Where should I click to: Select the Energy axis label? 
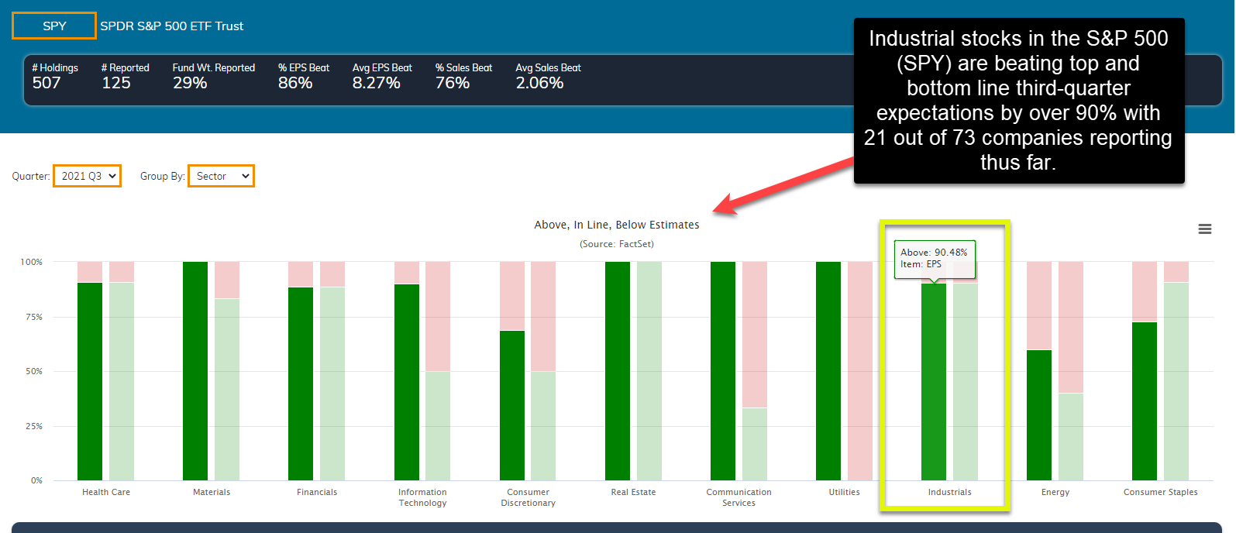pyautogui.click(x=1055, y=492)
